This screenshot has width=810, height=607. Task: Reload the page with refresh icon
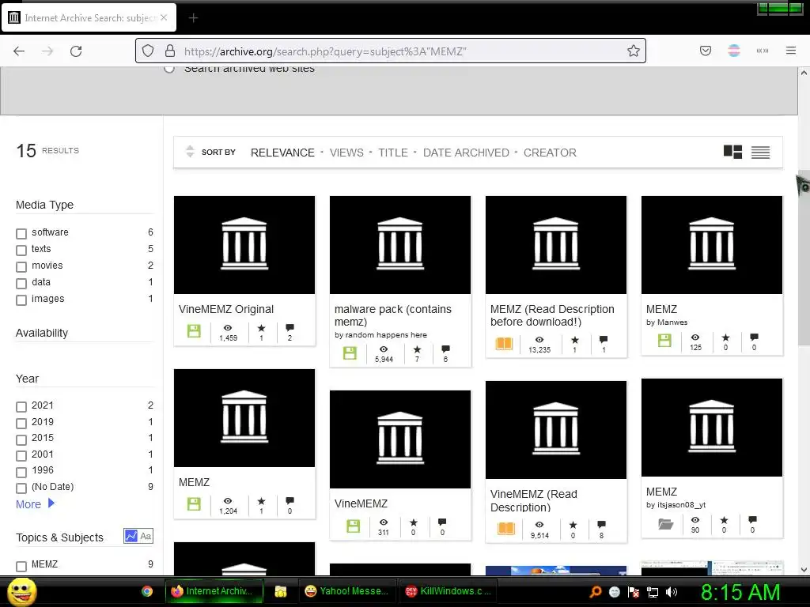tap(76, 51)
